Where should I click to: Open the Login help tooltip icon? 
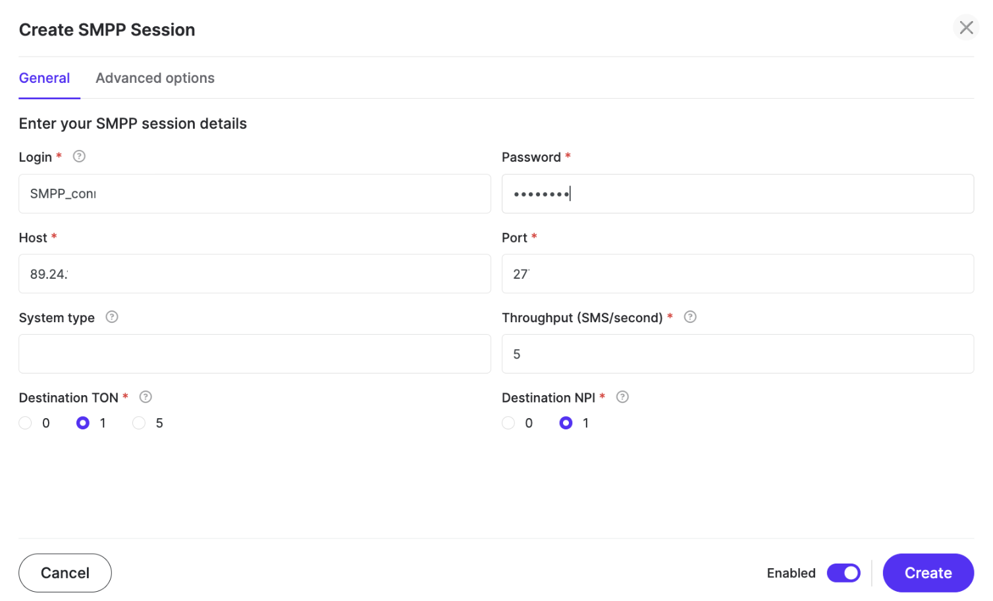(x=78, y=156)
